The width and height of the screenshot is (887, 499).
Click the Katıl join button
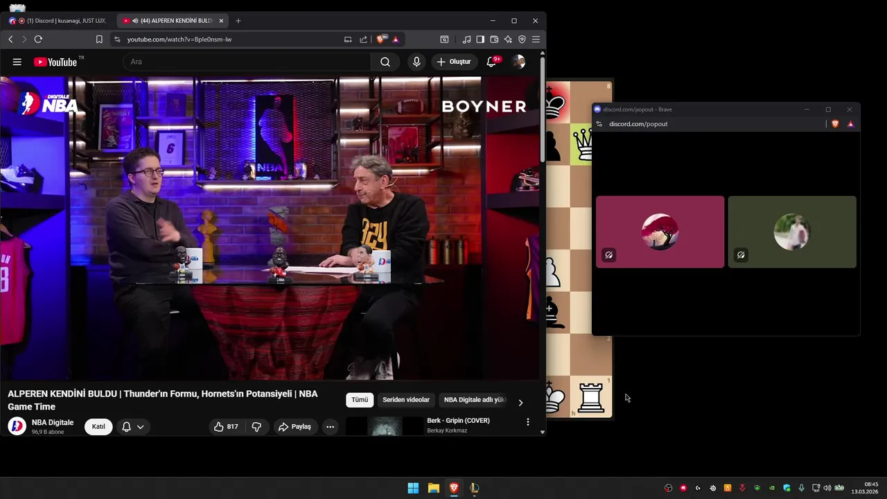[x=98, y=427]
